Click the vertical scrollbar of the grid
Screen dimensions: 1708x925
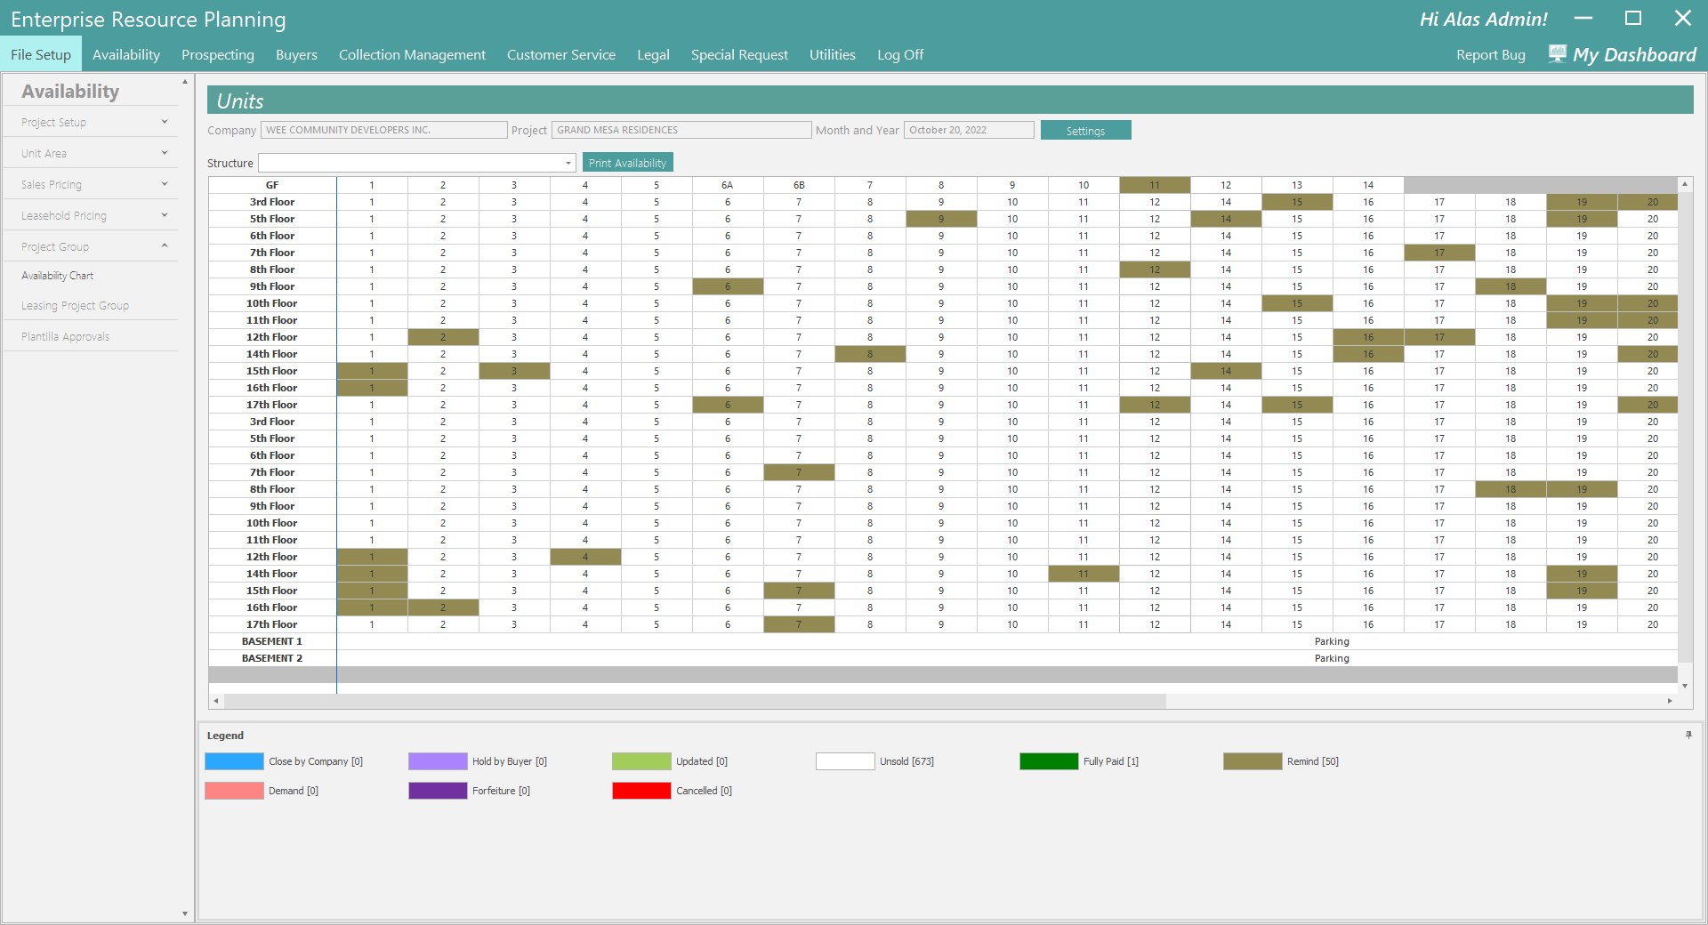click(1685, 427)
